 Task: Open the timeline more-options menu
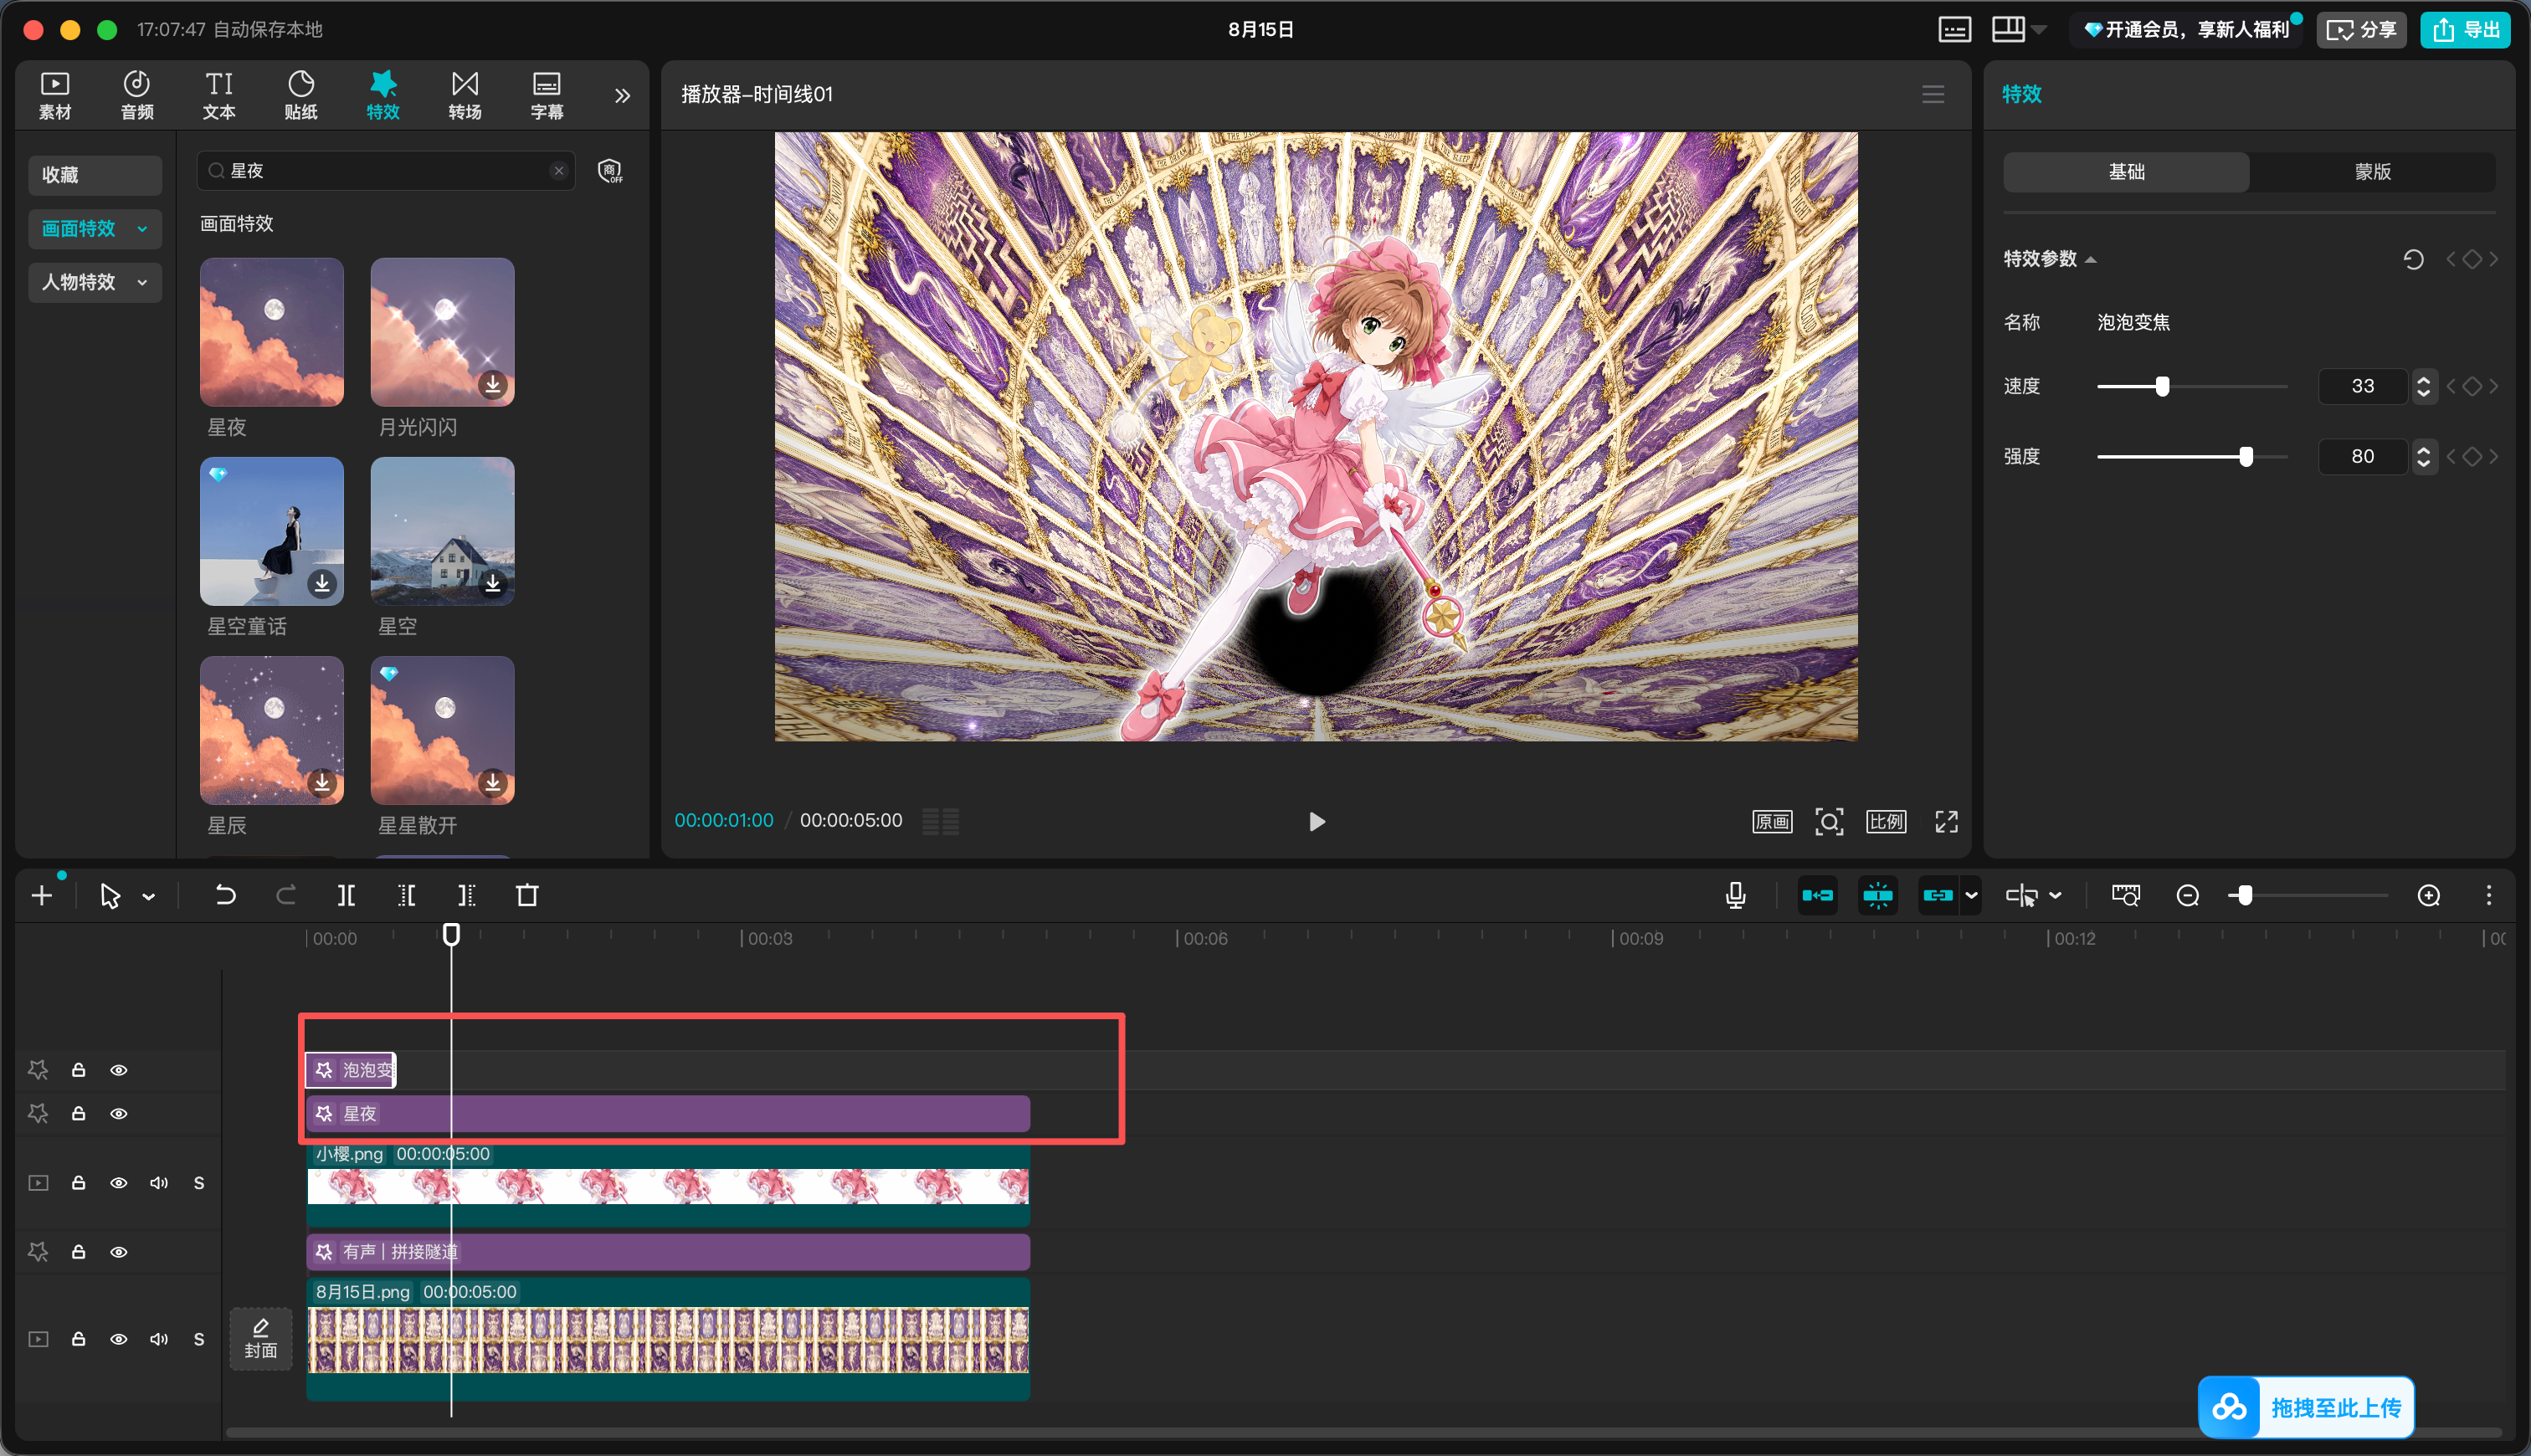(2489, 896)
